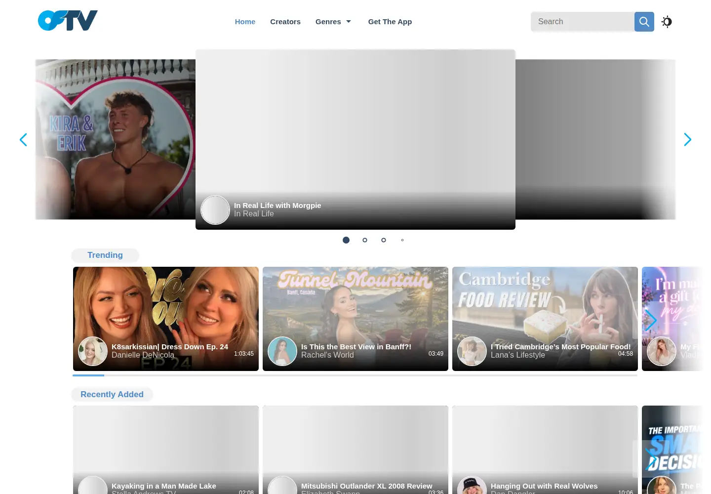Click the "03:49" duration label

click(436, 354)
